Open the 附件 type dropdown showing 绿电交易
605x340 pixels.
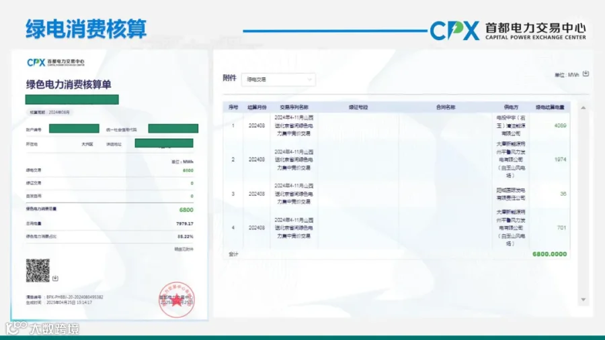pos(278,79)
